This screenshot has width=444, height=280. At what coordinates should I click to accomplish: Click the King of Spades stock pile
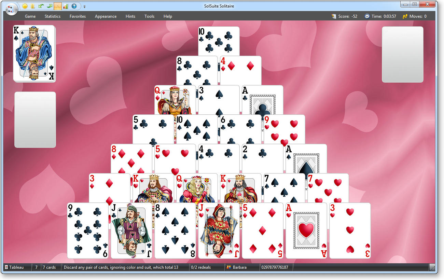tap(34, 53)
